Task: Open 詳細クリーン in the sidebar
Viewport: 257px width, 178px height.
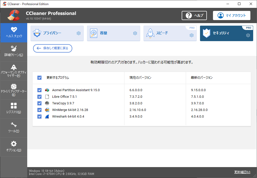Action: tap(14, 52)
